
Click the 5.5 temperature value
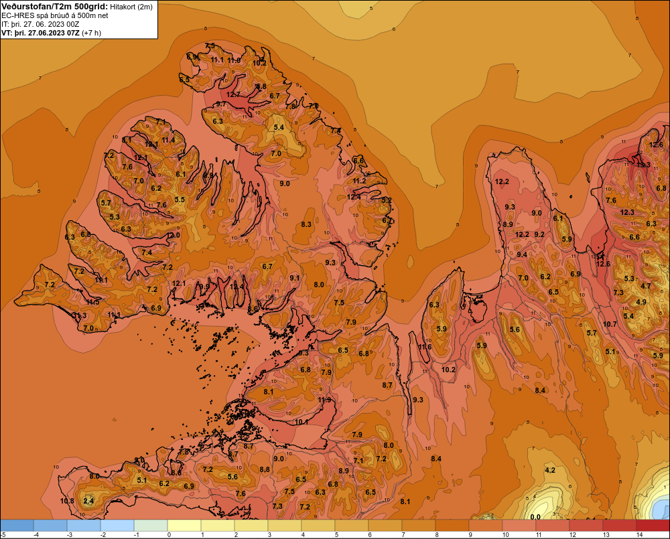click(x=180, y=199)
